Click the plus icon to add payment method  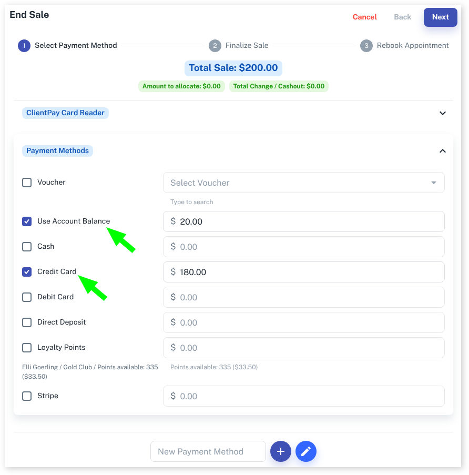tap(280, 451)
